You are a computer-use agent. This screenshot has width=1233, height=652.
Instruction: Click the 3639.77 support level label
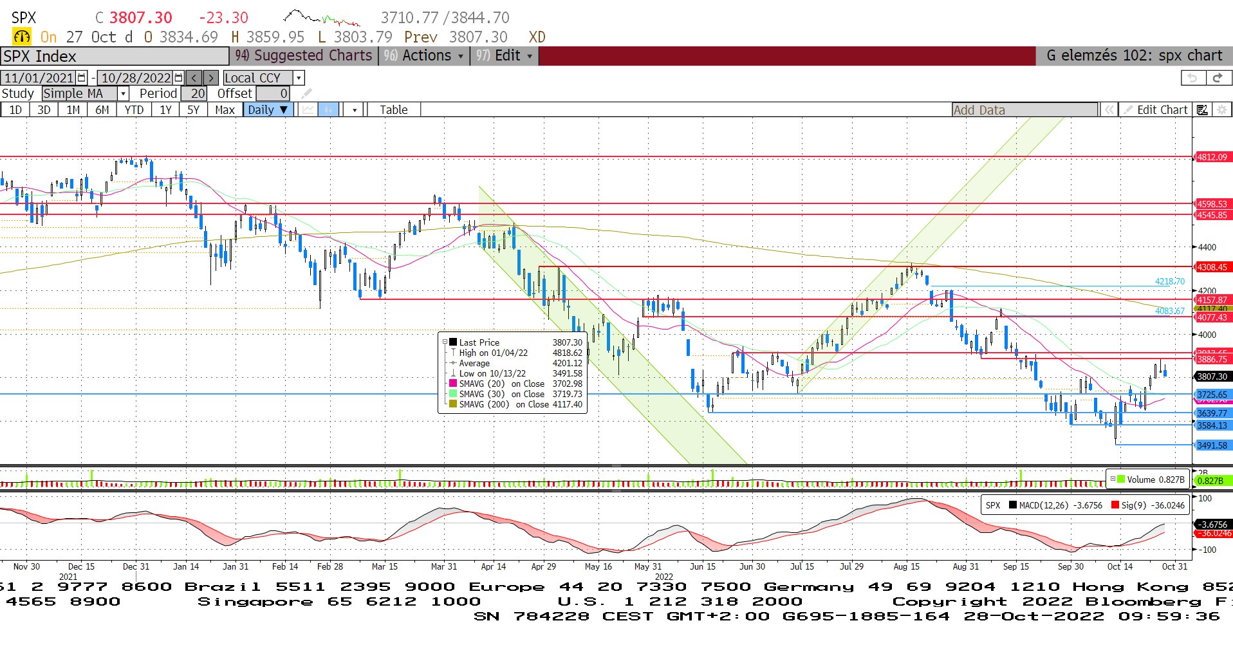1212,413
